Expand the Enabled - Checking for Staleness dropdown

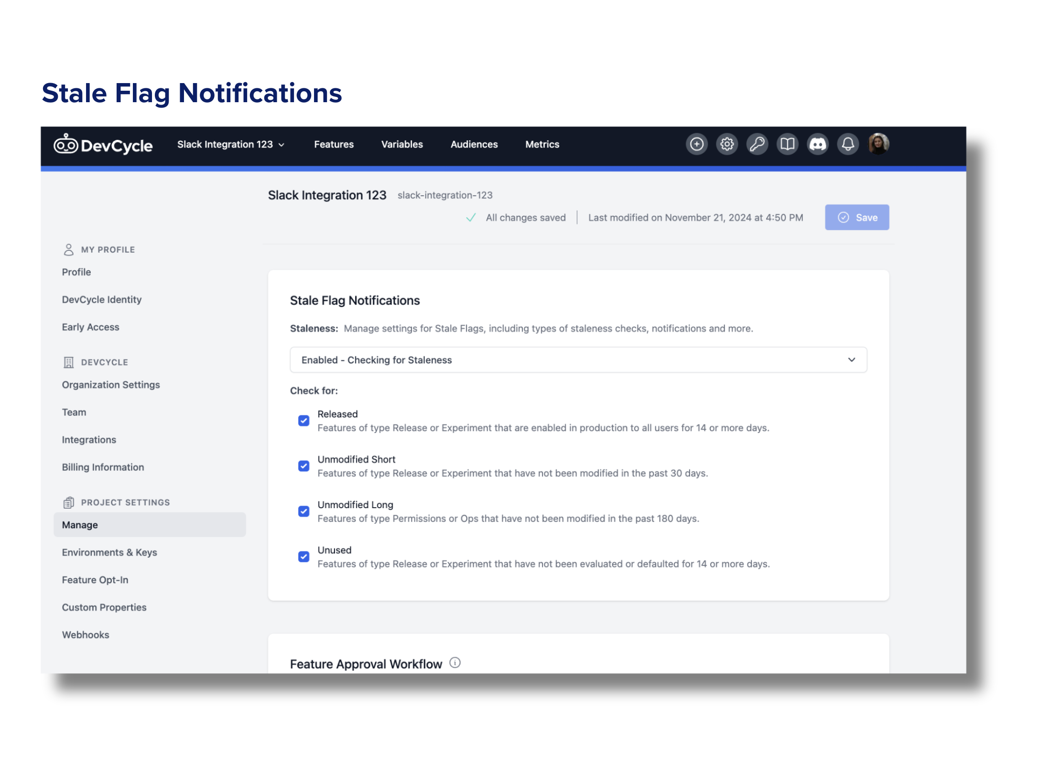coord(578,360)
